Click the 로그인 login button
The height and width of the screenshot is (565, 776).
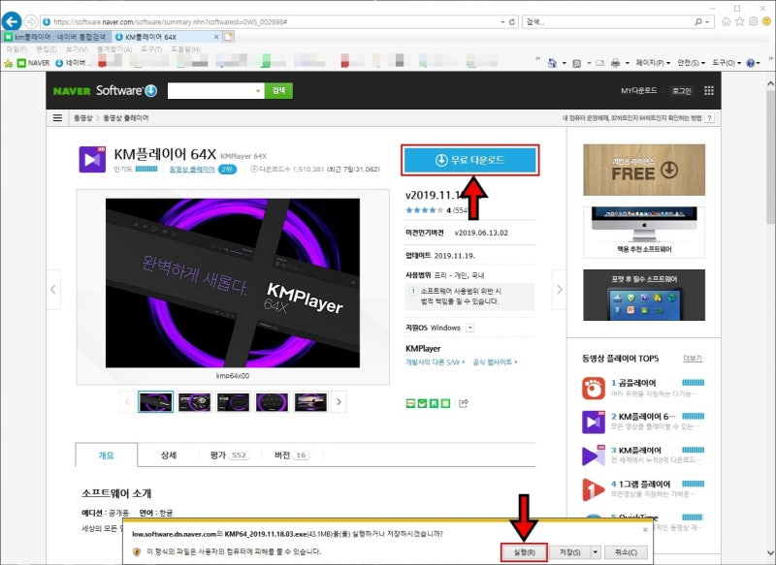[x=682, y=90]
